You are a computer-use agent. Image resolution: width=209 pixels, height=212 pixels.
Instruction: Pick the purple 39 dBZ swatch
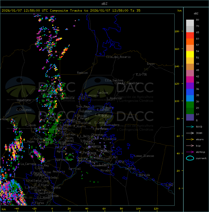click(x=190, y=86)
